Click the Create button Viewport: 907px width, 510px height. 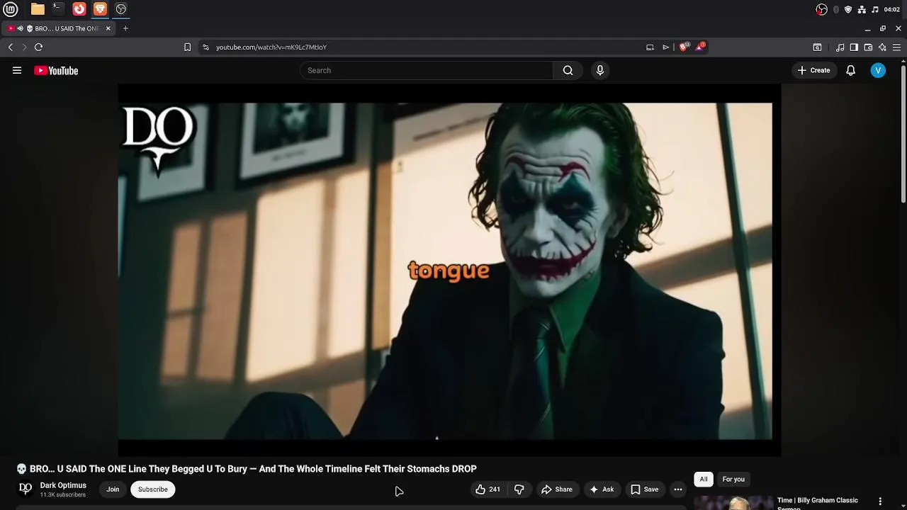[x=813, y=70]
